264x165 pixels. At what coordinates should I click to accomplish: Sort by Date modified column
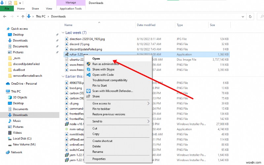coord(146,25)
